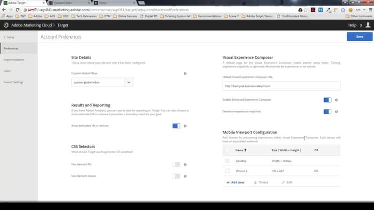Click help icon beside Enable Enhanced Experience Composer
The image size is (374, 210).
pos(336,100)
